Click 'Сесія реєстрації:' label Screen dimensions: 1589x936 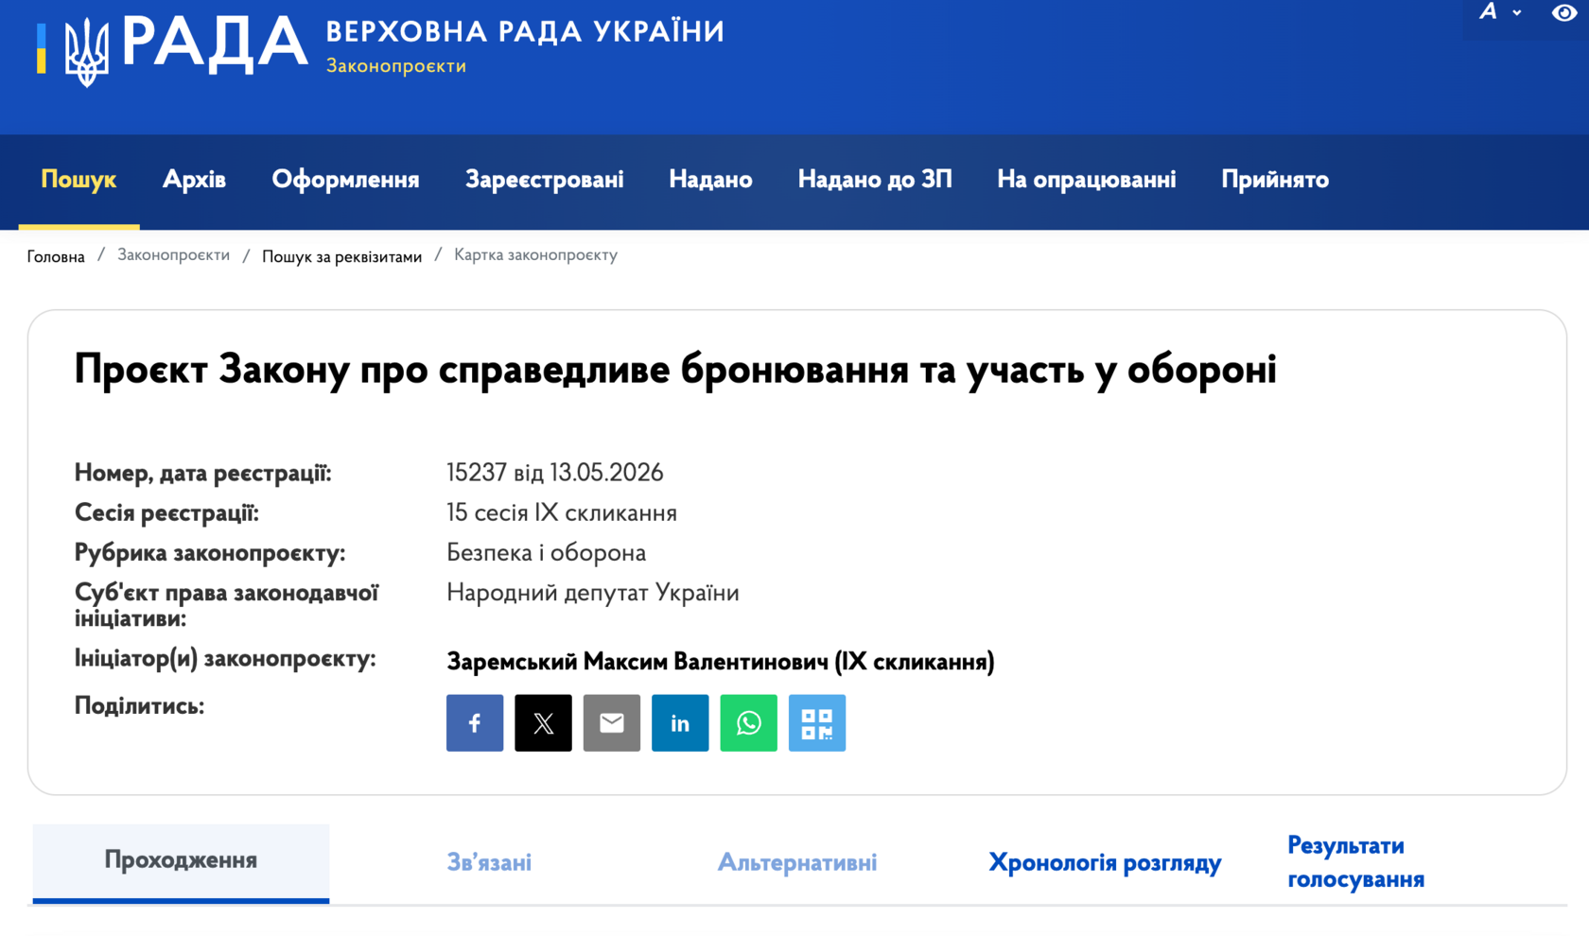coord(166,512)
